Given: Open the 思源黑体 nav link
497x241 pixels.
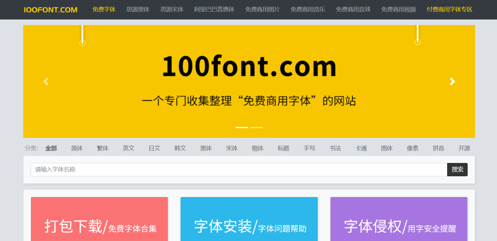Looking at the screenshot, I should [138, 9].
